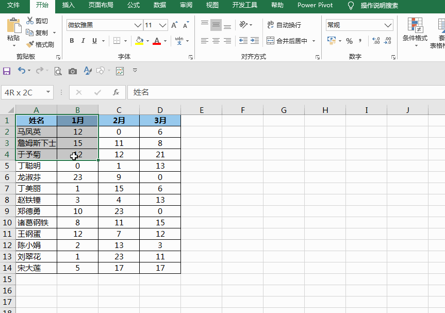Open the font size dropdown
Viewport: 445px width, 313px height.
click(x=162, y=25)
